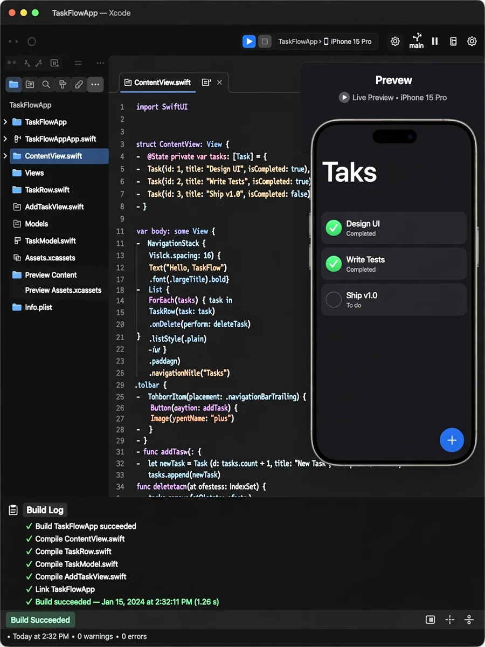Click the Build Succeeded status badge

pyautogui.click(x=40, y=620)
